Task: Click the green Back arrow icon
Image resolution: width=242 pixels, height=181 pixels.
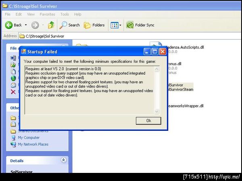Action: tap(9, 25)
